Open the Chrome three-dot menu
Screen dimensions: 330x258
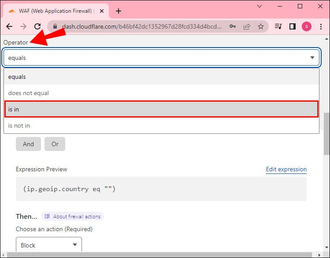(320, 26)
